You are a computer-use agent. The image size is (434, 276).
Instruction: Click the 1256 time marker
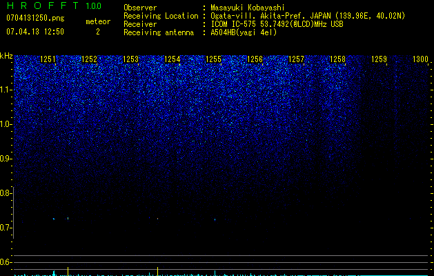[x=255, y=59]
